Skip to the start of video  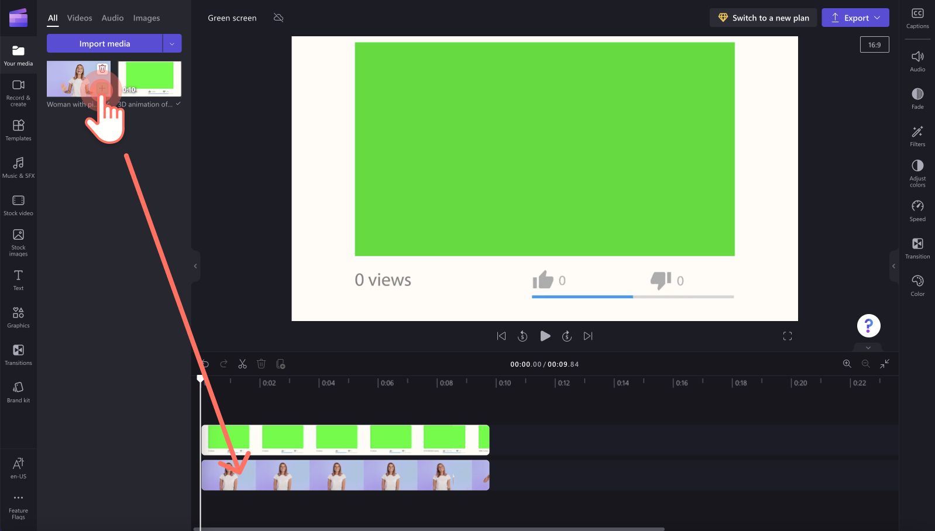click(501, 336)
